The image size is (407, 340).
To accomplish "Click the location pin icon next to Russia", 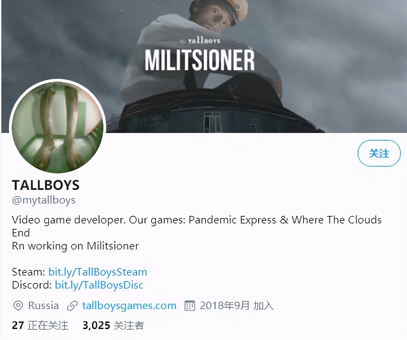I will [18, 306].
